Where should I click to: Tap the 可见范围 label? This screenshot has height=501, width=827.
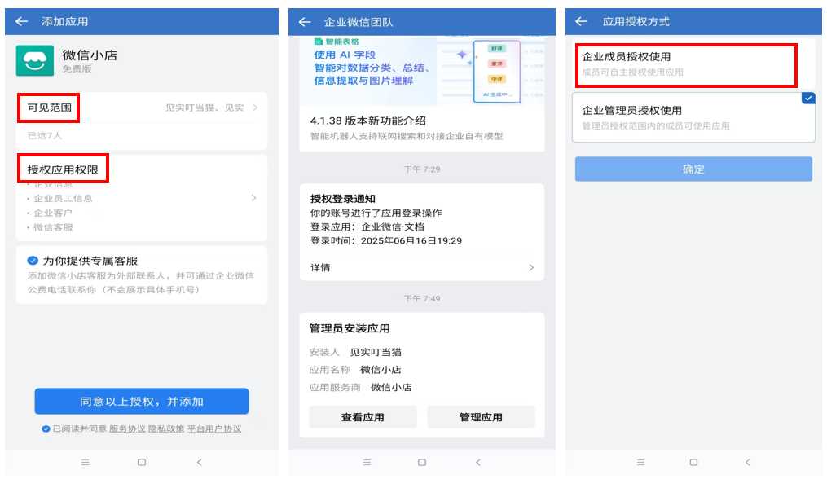point(50,108)
